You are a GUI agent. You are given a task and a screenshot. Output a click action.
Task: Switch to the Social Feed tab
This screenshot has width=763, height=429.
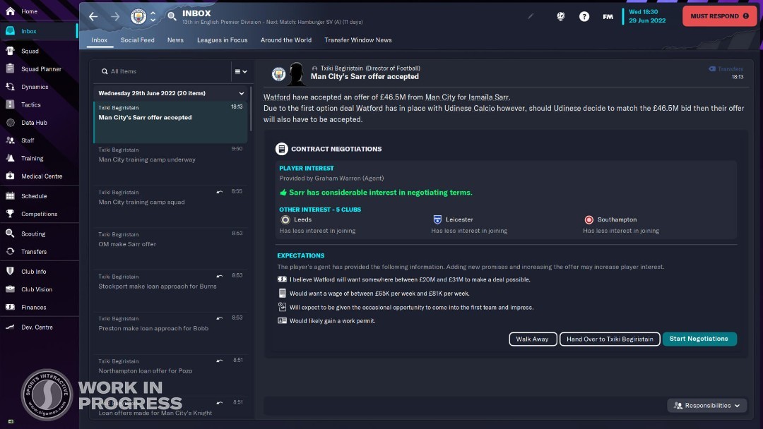137,40
